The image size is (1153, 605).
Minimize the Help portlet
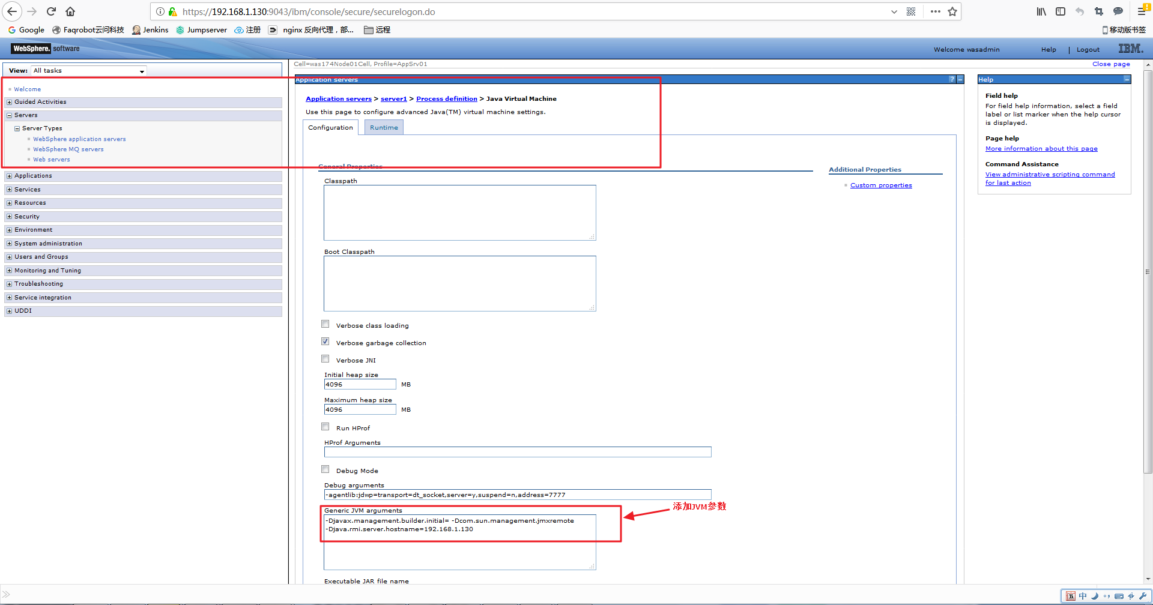[1127, 79]
